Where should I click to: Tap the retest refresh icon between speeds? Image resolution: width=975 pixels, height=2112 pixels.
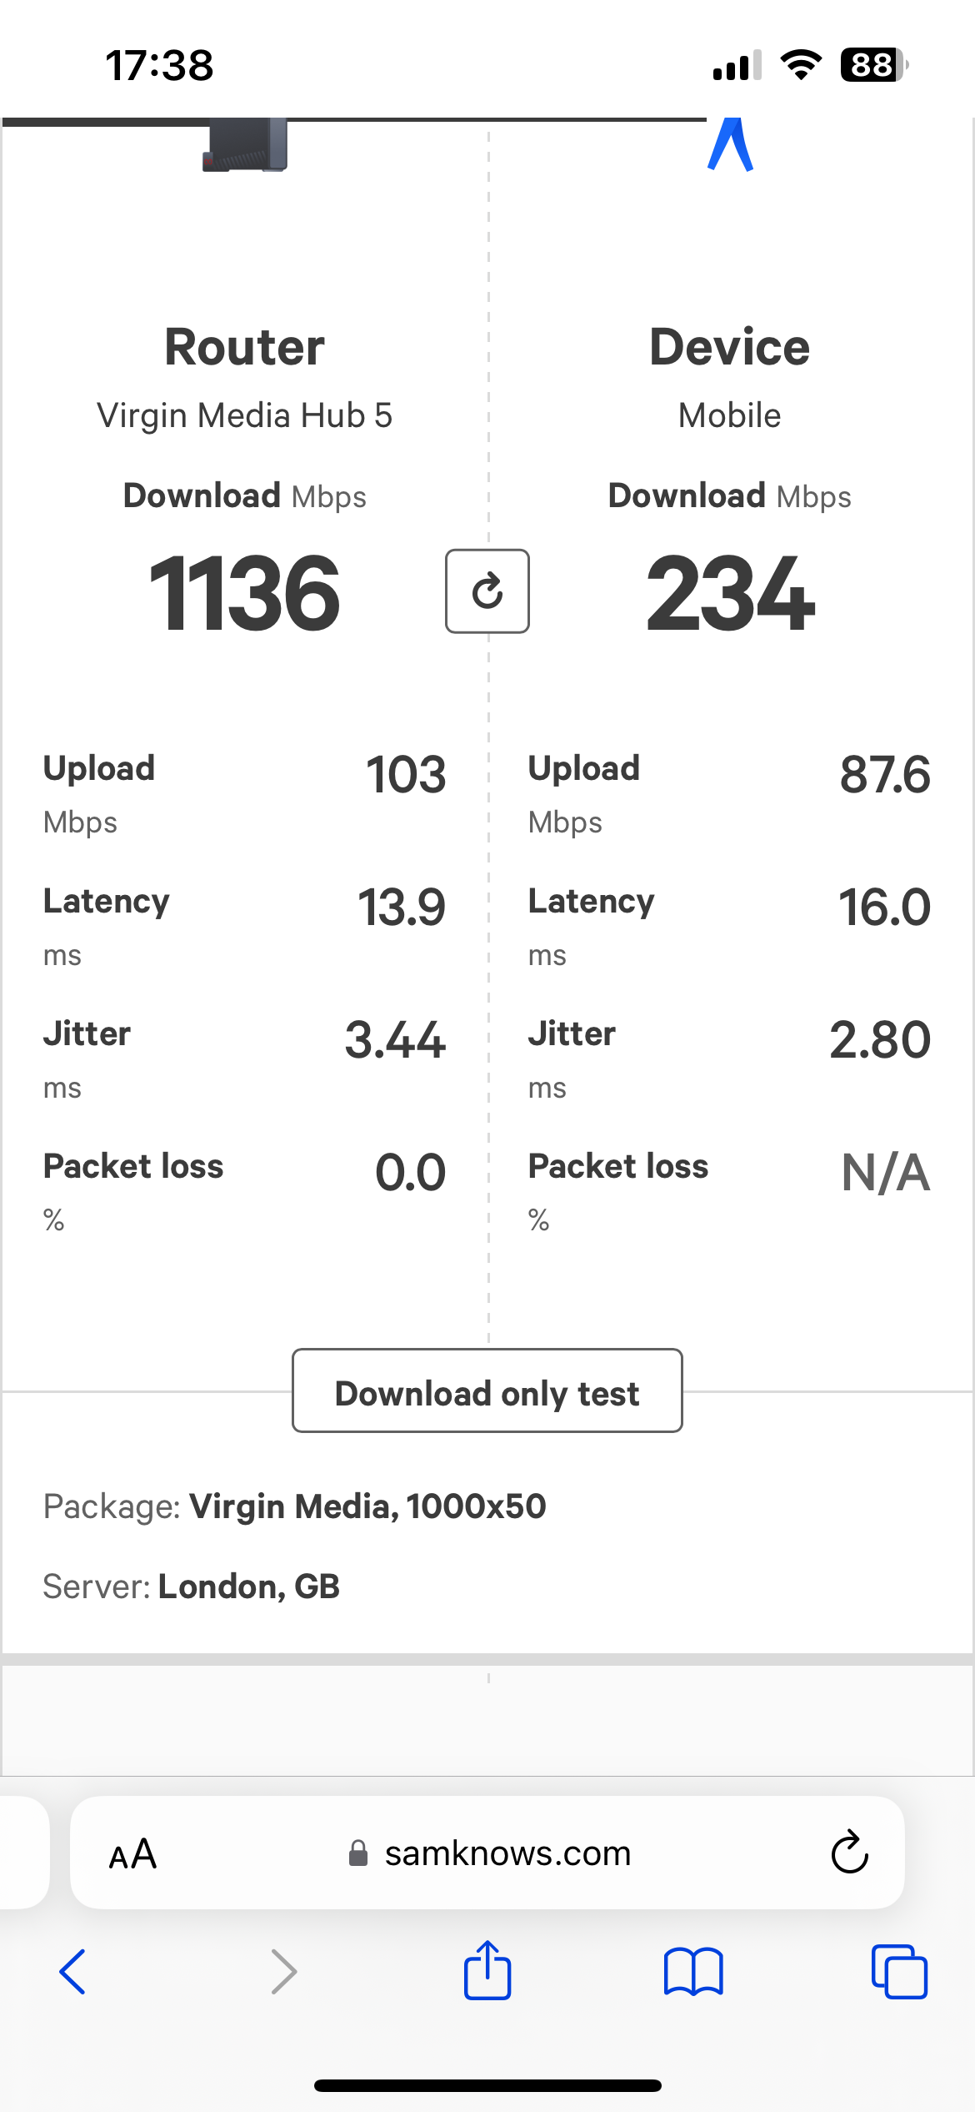tap(487, 591)
